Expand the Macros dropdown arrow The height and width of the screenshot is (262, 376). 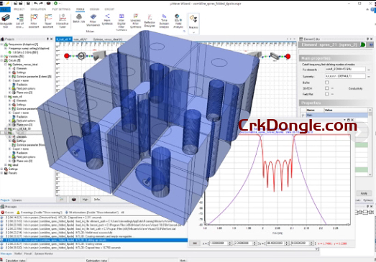193,32
